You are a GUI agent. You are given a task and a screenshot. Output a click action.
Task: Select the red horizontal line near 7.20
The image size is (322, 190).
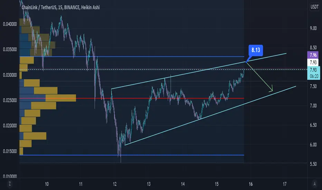131,98
